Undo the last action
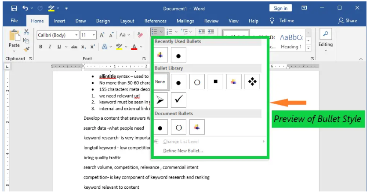This screenshot has height=194, width=370. point(25,8)
